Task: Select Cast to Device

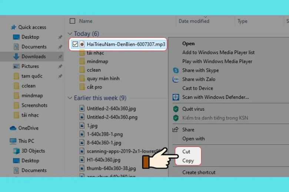Action: (x=198, y=88)
